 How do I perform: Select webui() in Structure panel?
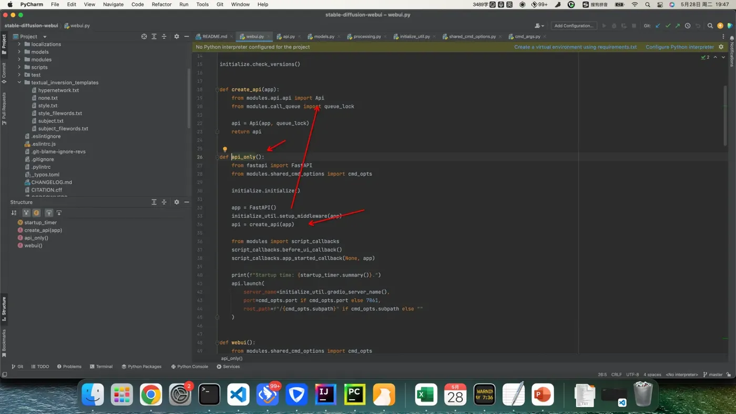point(33,245)
